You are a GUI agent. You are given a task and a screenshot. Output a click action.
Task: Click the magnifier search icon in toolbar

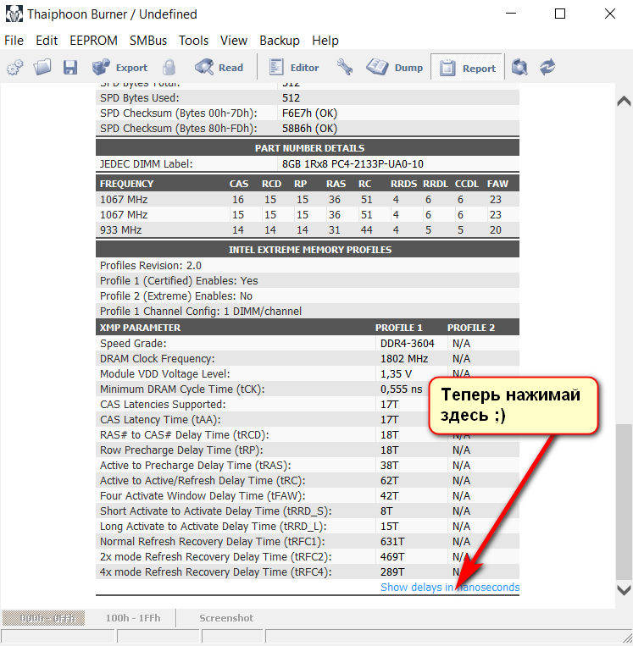point(519,67)
